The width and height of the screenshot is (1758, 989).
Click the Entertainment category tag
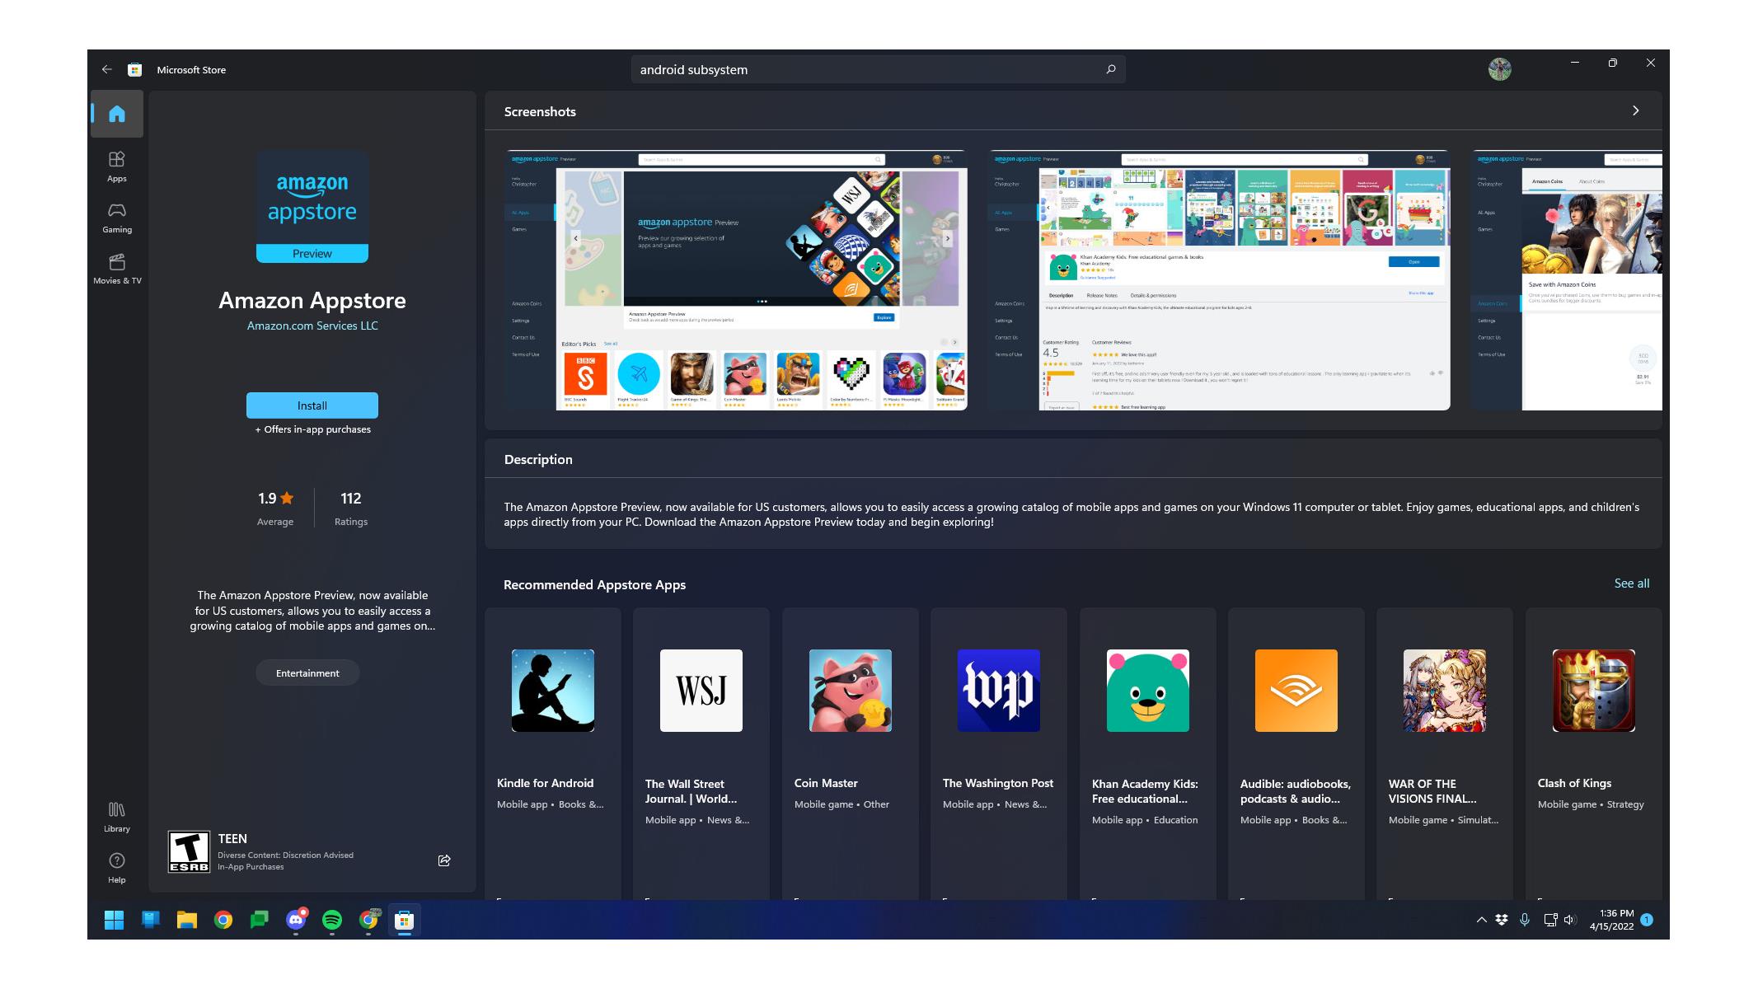pos(307,673)
